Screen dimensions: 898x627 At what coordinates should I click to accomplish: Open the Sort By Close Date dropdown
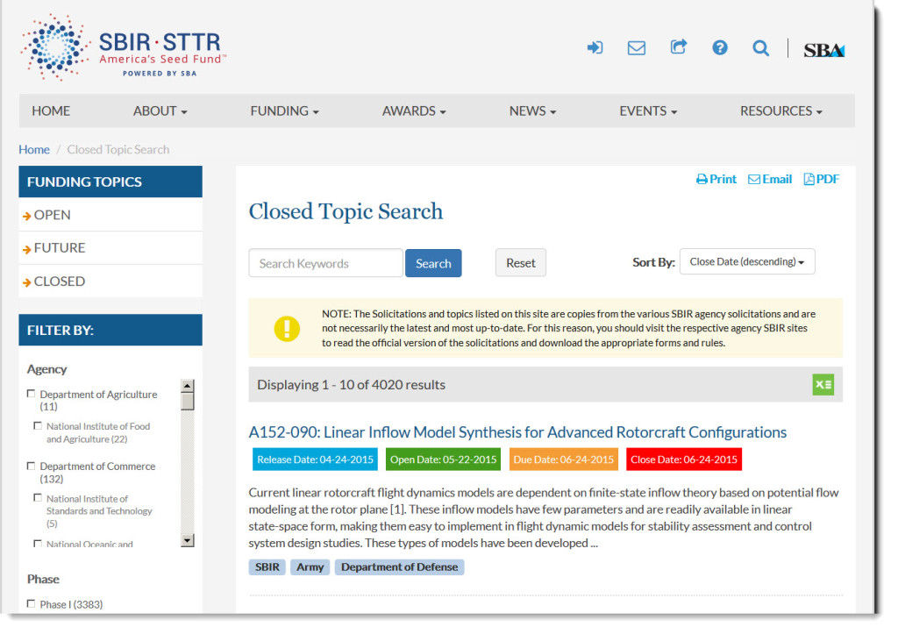(x=747, y=262)
